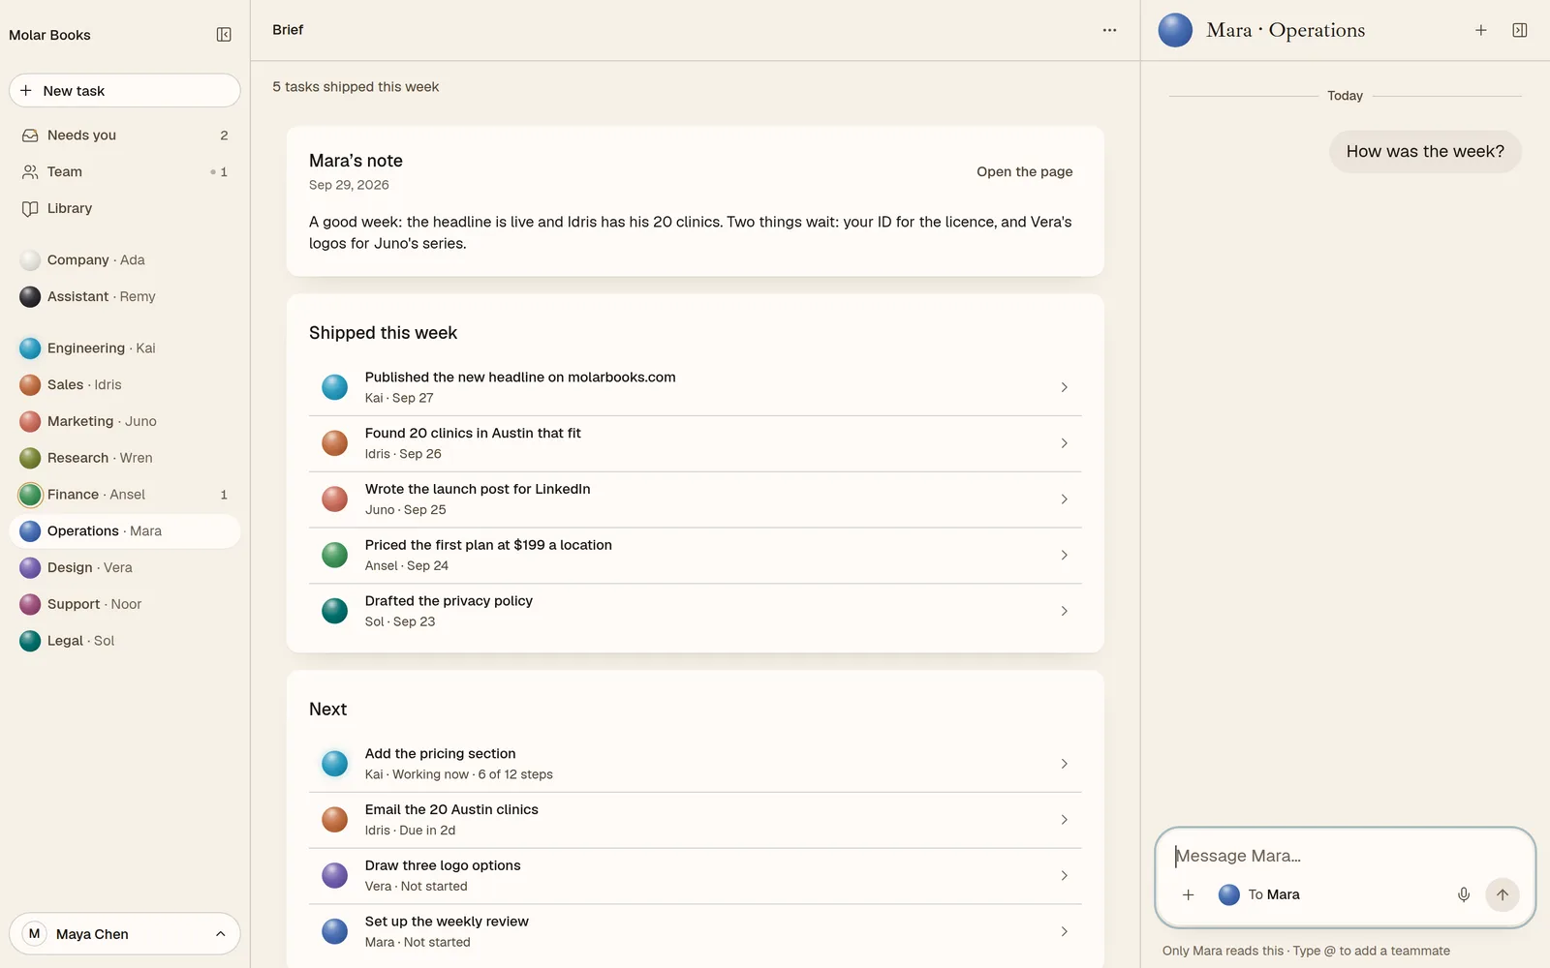Image resolution: width=1550 pixels, height=968 pixels.
Task: Select Marketing · Juno agent
Action: click(125, 421)
